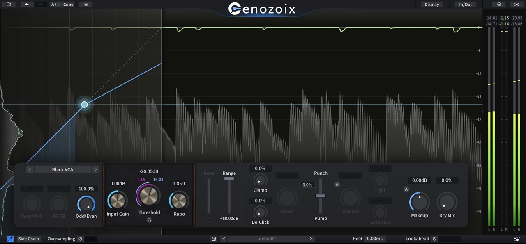The height and width of the screenshot is (244, 526).
Task: Enable the Lookahead power toggle
Action: pyautogui.click(x=434, y=238)
